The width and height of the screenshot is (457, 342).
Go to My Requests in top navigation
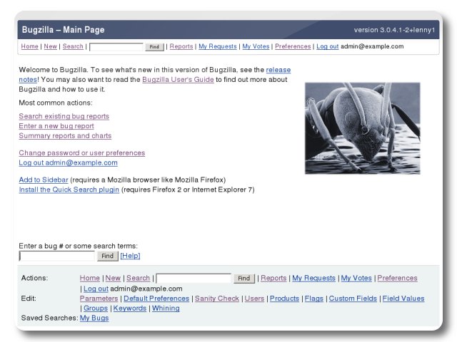tap(217, 46)
